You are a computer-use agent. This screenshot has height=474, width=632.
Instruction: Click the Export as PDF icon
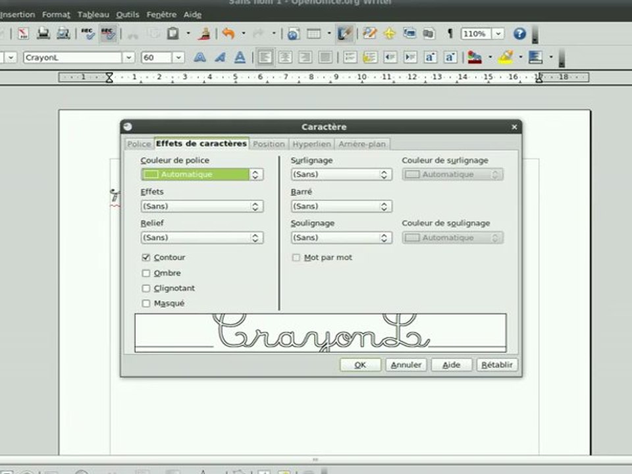coord(24,34)
